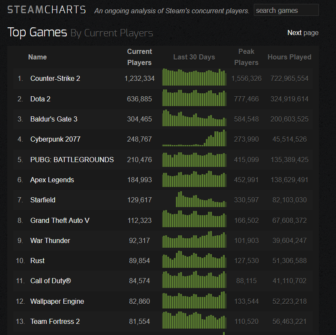Select peak players value 584,548
Screen dimensions: 336x335
247,119
